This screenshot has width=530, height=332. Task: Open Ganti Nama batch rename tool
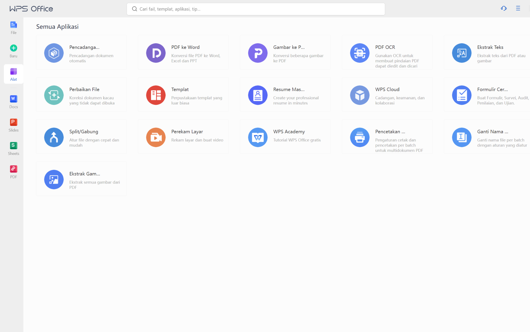tap(487, 137)
